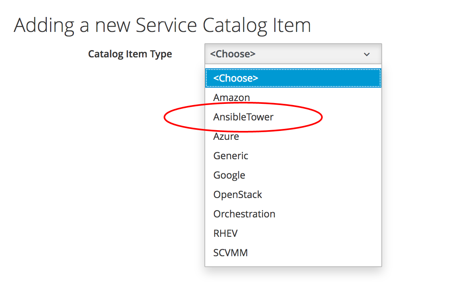Select OpenStack from the list
This screenshot has height=295, width=450.
coord(238,195)
